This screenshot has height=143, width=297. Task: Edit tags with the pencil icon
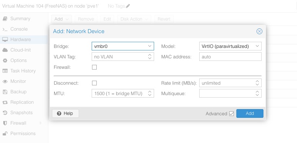[128, 6]
